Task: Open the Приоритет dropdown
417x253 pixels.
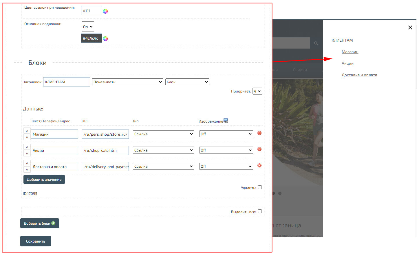Action: [x=257, y=91]
